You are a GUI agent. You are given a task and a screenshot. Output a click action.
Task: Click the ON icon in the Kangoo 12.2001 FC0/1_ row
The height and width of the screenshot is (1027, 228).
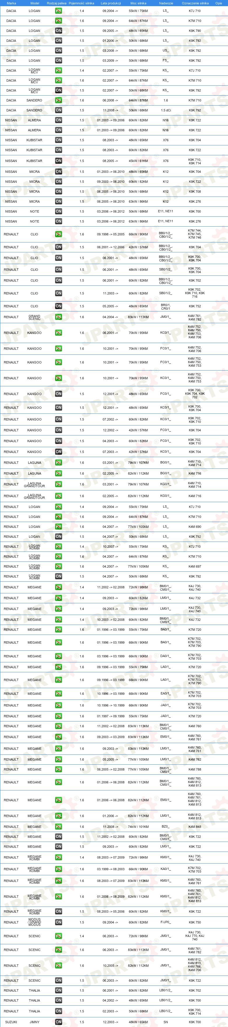(58, 394)
